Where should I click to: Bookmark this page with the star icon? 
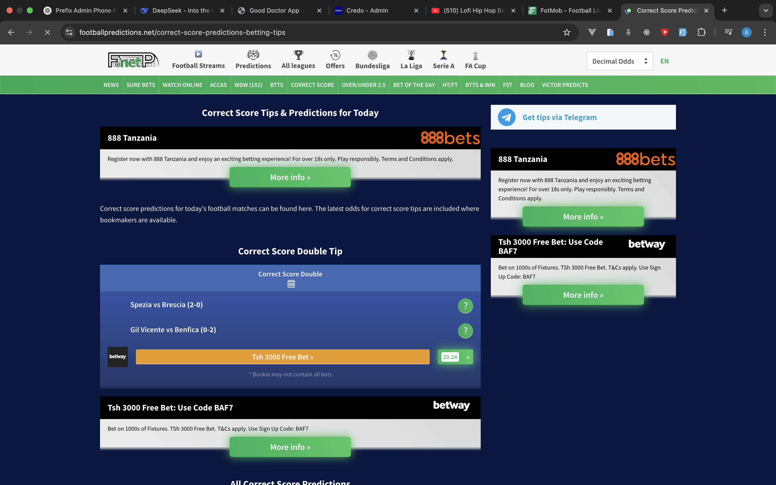click(567, 32)
